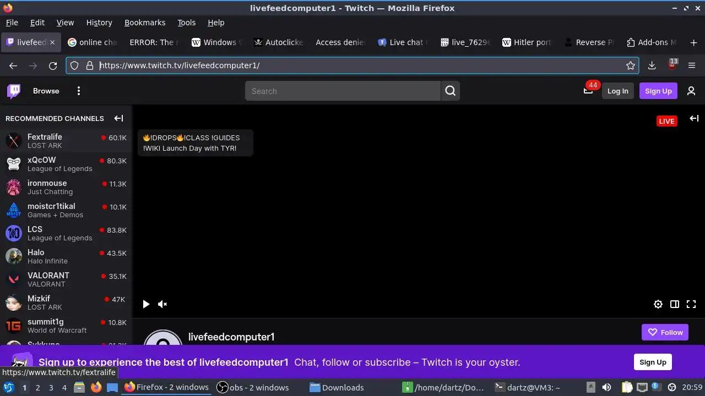
Task: Follow livefeedcomputer1 channel
Action: pos(665,332)
